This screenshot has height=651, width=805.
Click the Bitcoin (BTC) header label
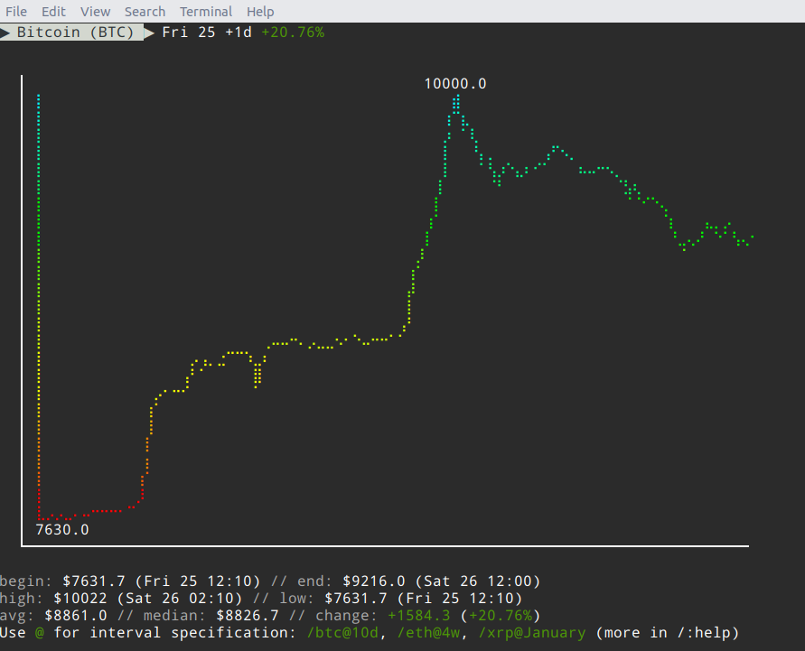tap(75, 33)
